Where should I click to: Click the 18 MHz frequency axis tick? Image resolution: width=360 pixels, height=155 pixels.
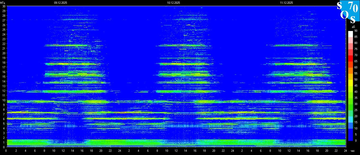4,62
